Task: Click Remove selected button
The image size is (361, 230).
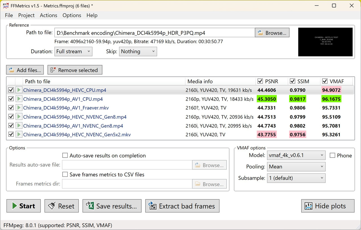Action: tap(75, 70)
